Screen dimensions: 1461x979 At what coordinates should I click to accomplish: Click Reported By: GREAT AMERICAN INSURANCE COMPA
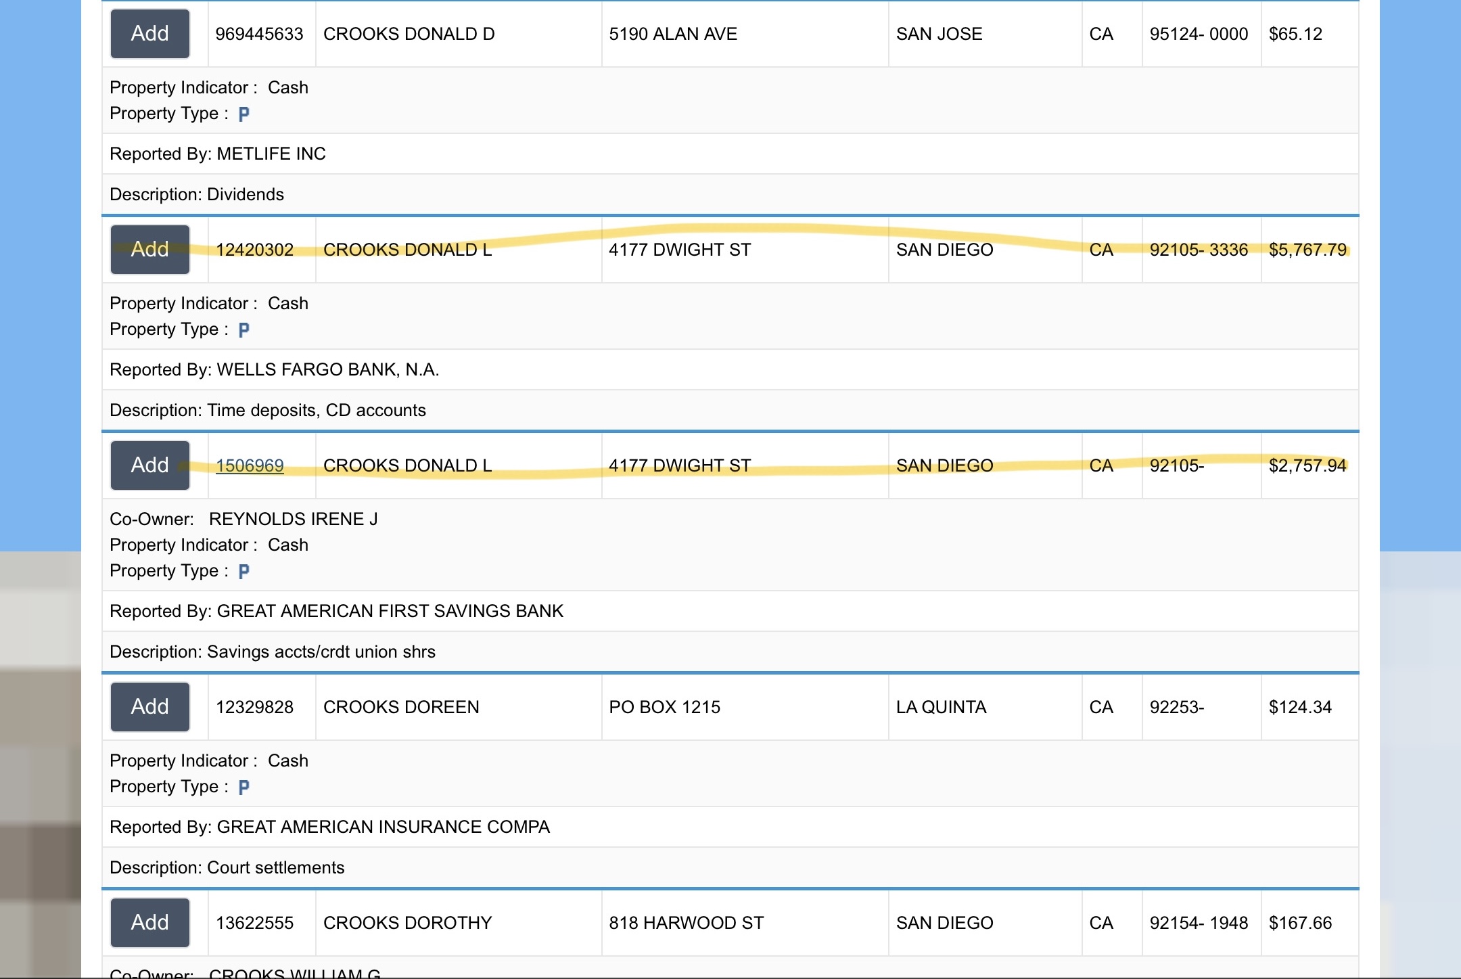(330, 827)
